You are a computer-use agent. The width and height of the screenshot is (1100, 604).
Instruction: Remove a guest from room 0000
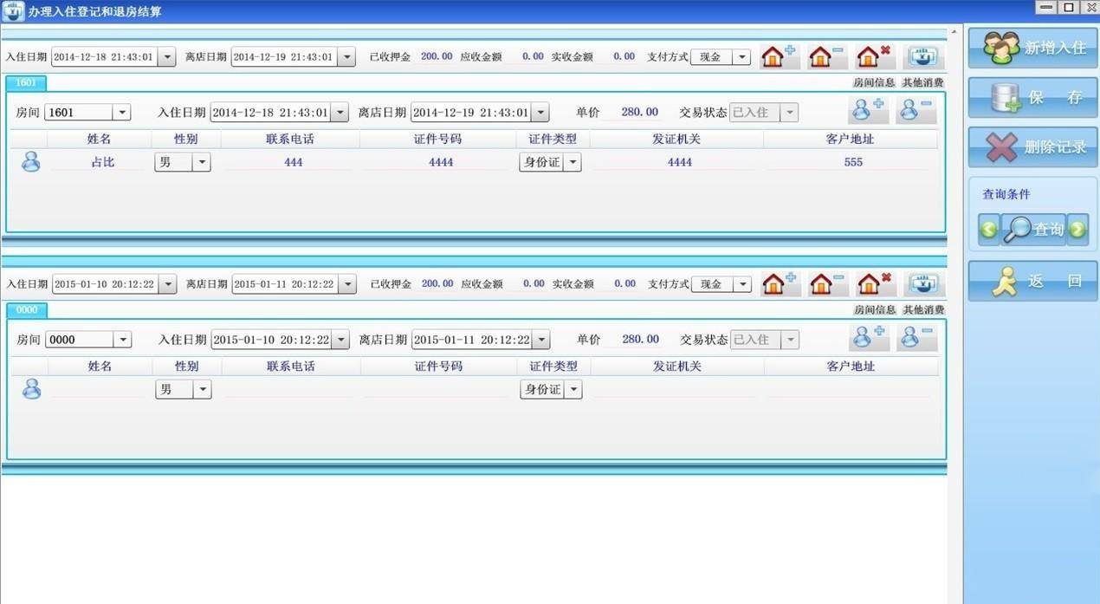coord(916,337)
